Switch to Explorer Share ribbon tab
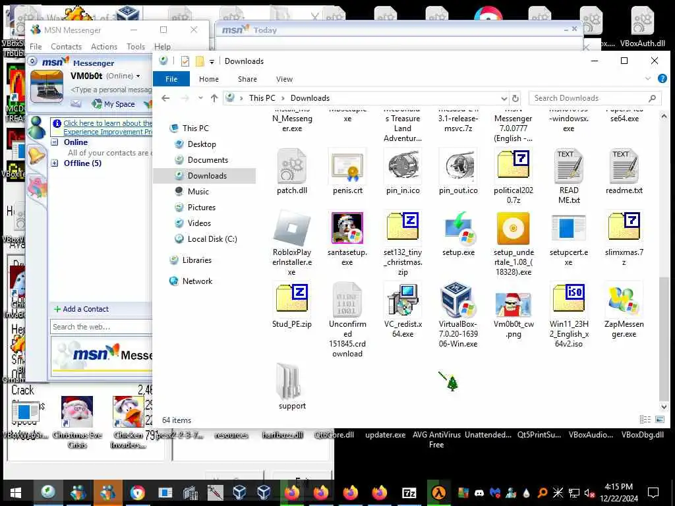 tap(247, 79)
